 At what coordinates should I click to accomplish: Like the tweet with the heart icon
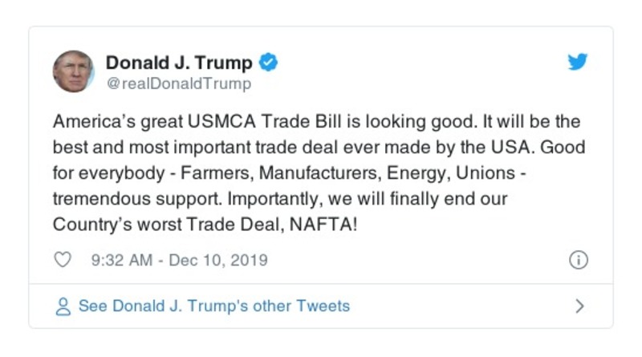tap(63, 260)
